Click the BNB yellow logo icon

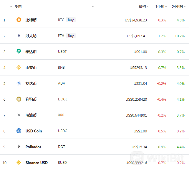[x=19, y=67]
